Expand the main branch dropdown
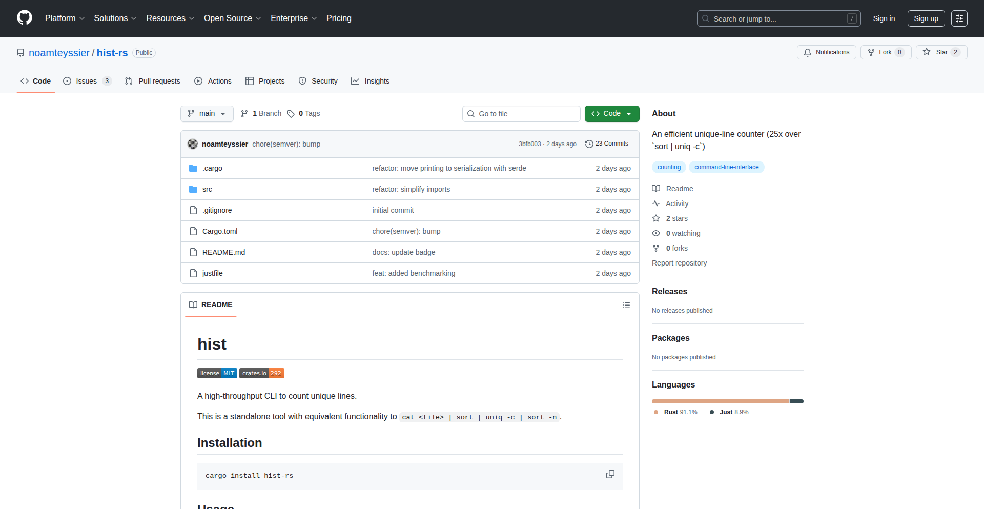Image resolution: width=984 pixels, height=509 pixels. tap(207, 114)
